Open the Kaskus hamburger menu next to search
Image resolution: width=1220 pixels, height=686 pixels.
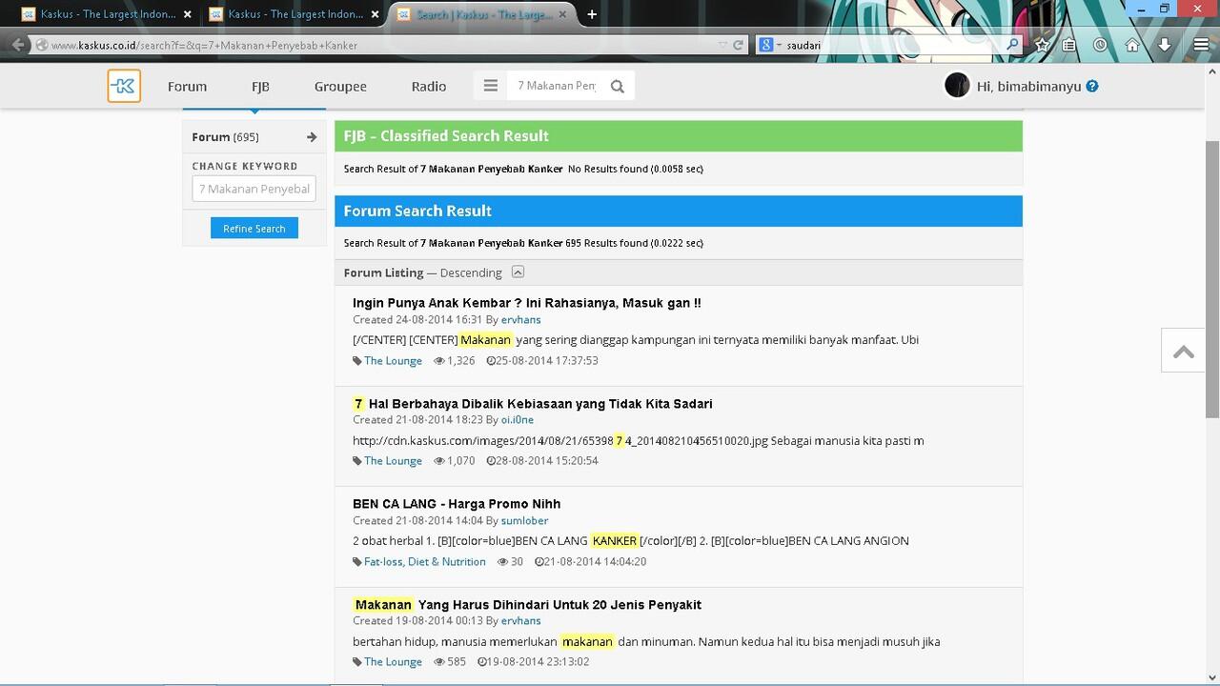tap(490, 86)
